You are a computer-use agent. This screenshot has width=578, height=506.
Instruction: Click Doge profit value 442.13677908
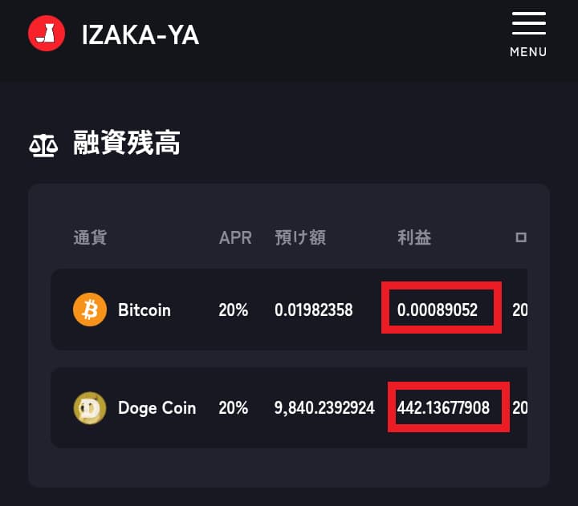coord(443,407)
